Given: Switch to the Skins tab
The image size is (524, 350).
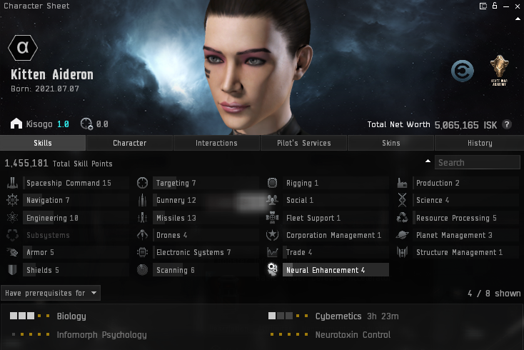Looking at the screenshot, I should [391, 143].
